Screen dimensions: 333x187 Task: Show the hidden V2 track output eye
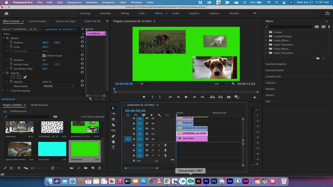(153, 134)
